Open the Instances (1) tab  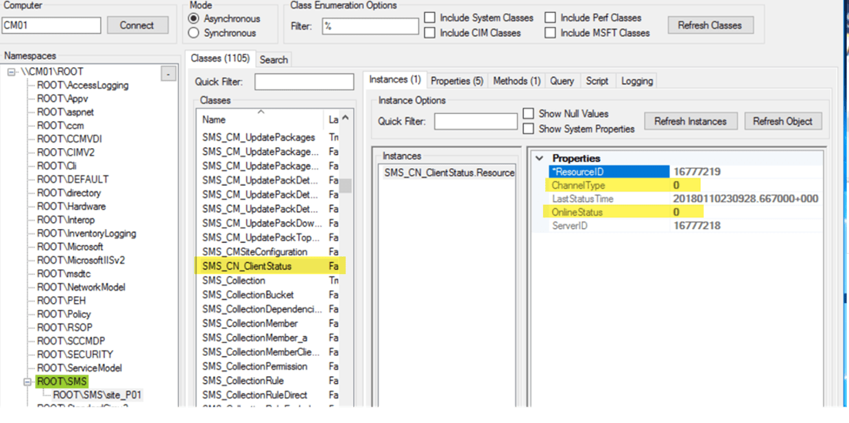[x=395, y=80]
